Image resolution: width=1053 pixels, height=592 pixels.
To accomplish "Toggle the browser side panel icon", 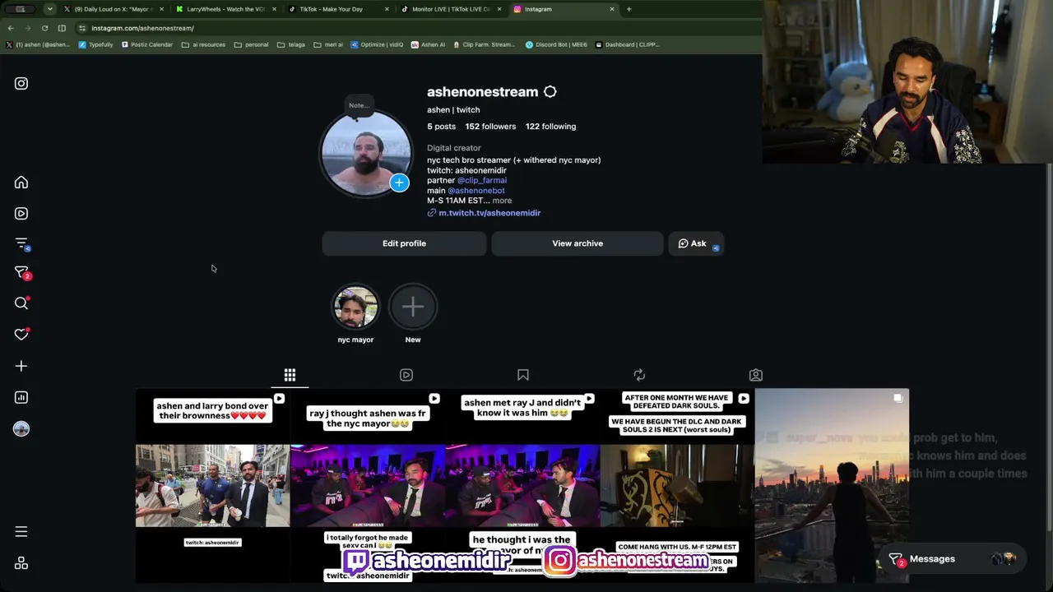I will [62, 28].
